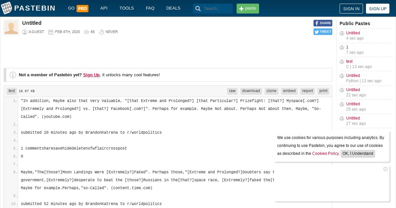Open the API menu item

[104, 8]
